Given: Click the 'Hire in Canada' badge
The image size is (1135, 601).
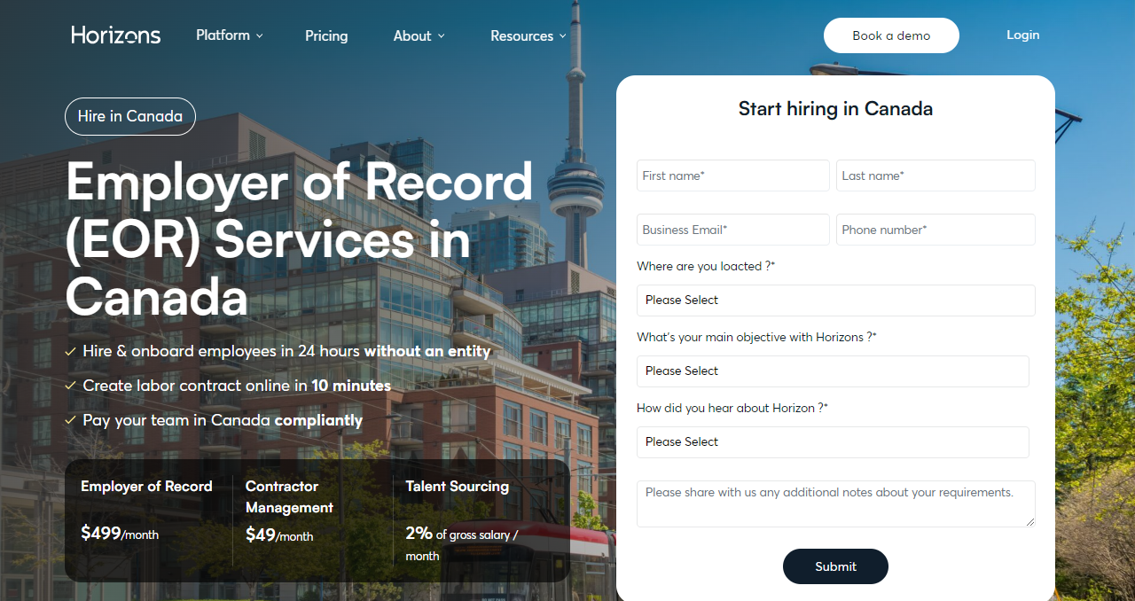Looking at the screenshot, I should [x=129, y=116].
